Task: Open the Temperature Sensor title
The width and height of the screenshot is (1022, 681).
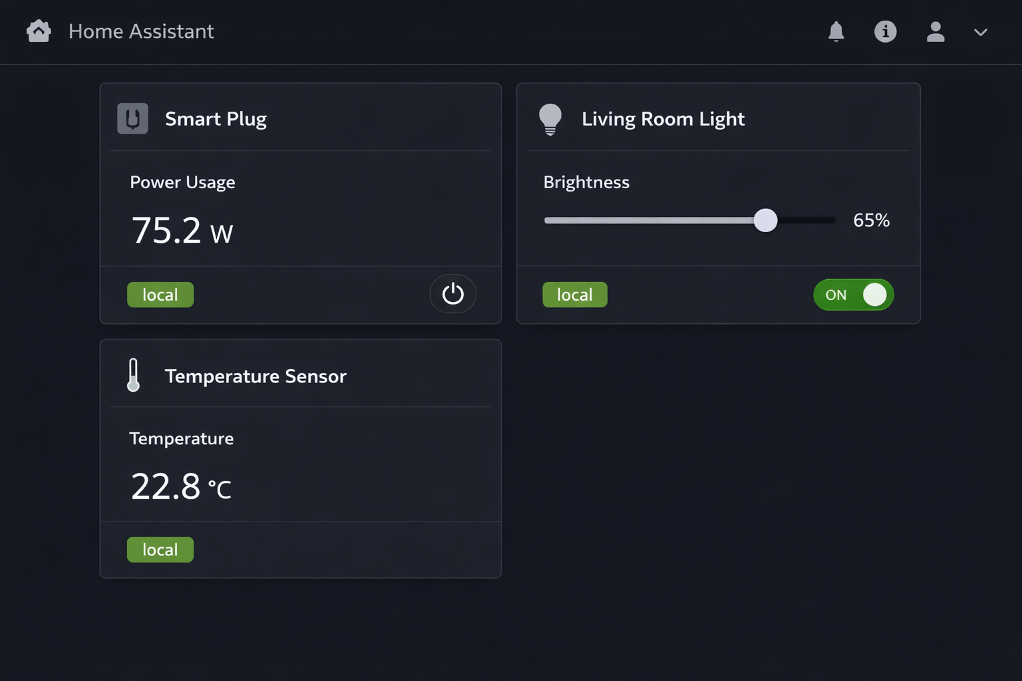Action: coord(255,376)
